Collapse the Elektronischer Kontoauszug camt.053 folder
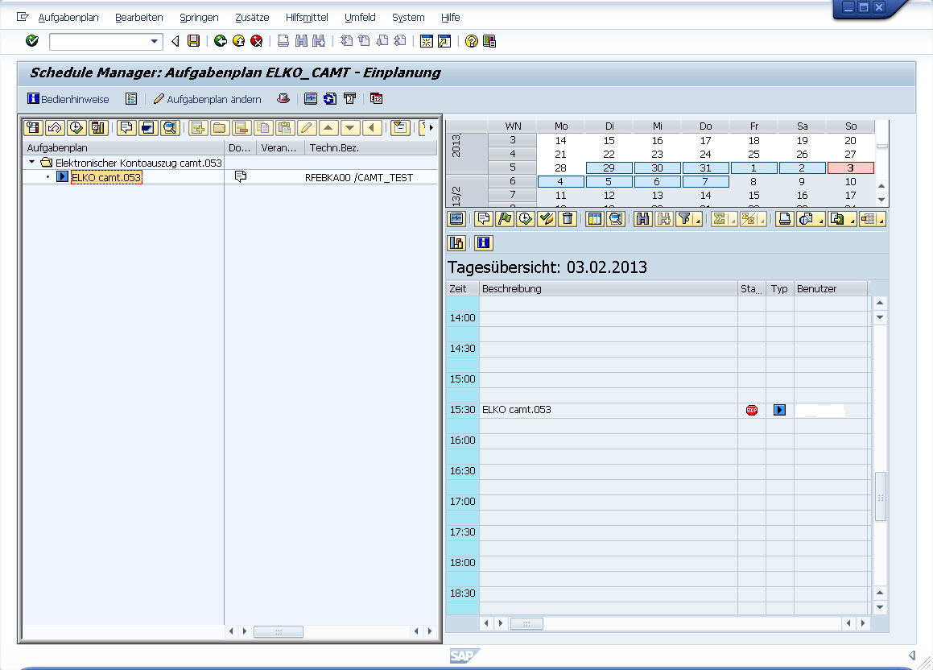The width and height of the screenshot is (933, 670). pos(31,163)
